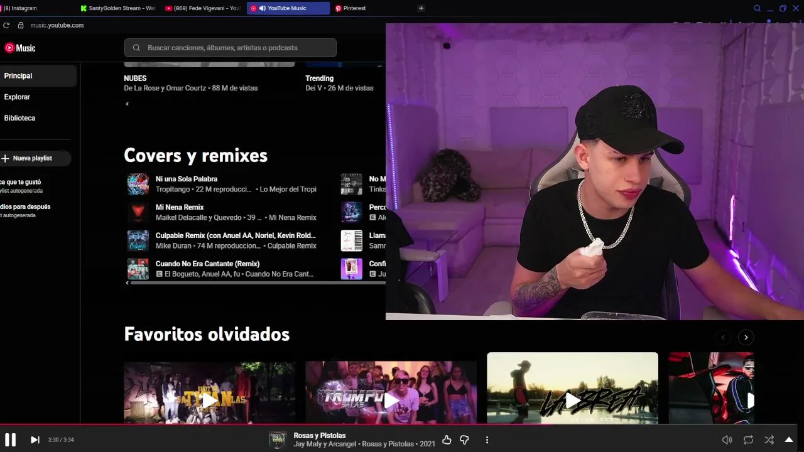Image resolution: width=804 pixels, height=452 pixels.
Task: Mute audio via YouTube Music tab speaker icon
Action: (263, 8)
